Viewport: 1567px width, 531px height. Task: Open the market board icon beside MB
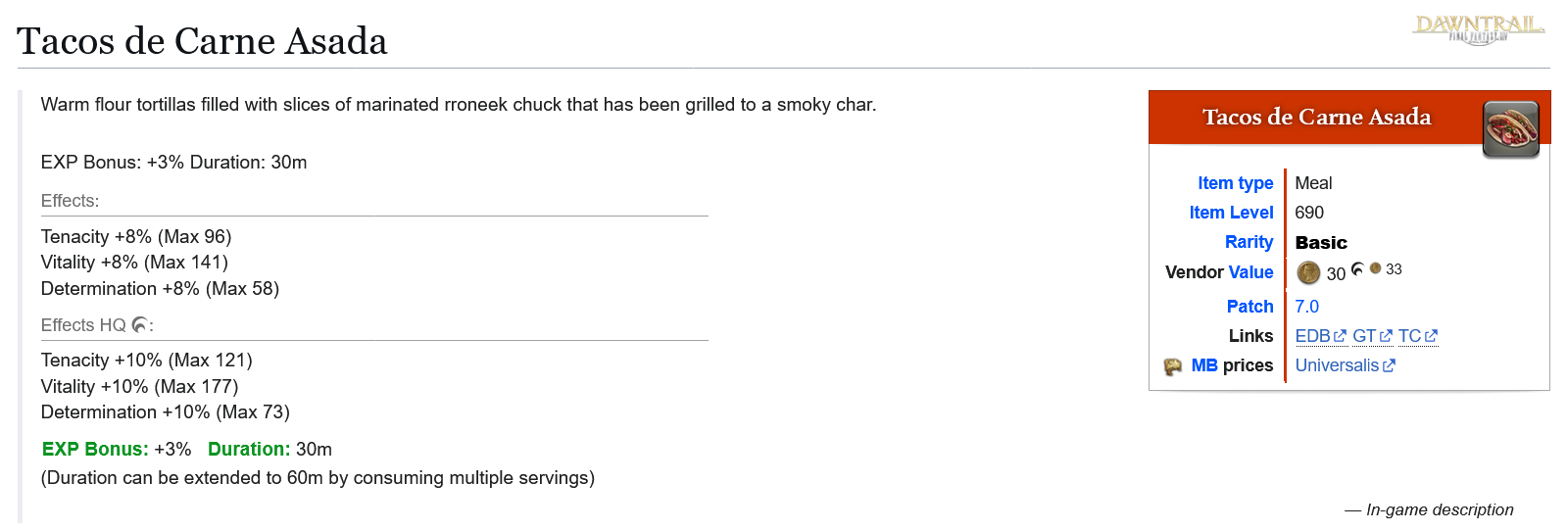pos(1173,366)
